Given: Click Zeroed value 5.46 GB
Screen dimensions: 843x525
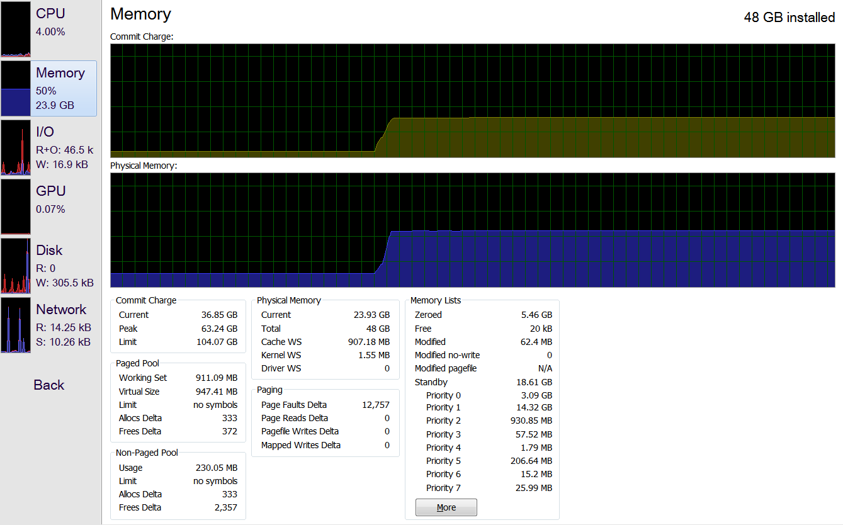Looking at the screenshot, I should coord(536,315).
